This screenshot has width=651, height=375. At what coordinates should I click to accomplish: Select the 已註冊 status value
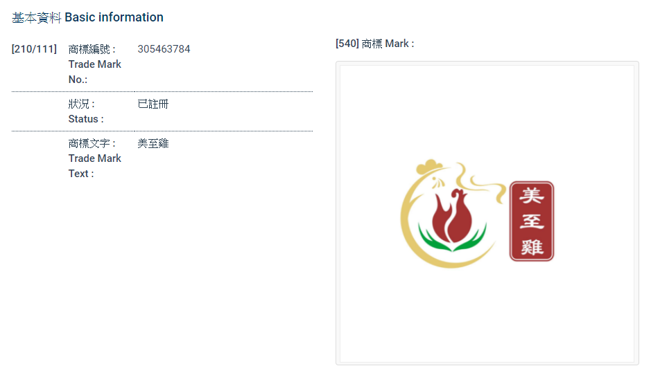click(x=153, y=104)
